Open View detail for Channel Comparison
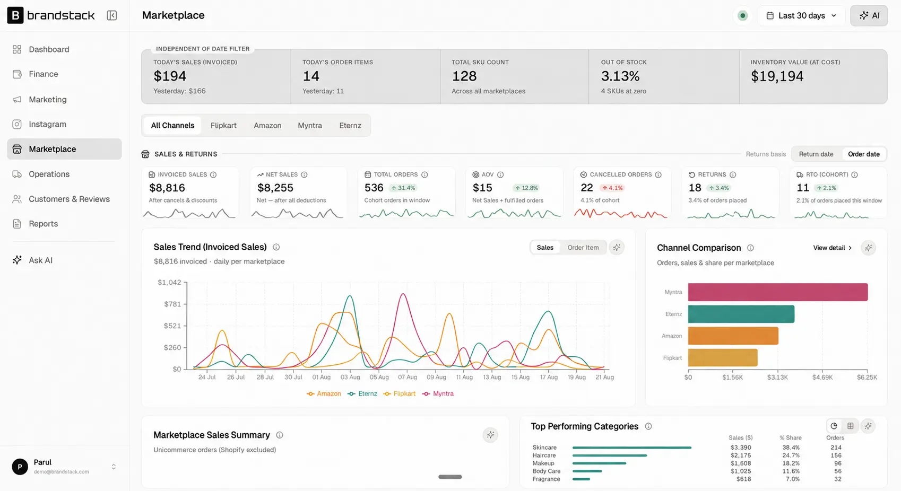The height and width of the screenshot is (491, 901). tap(833, 248)
